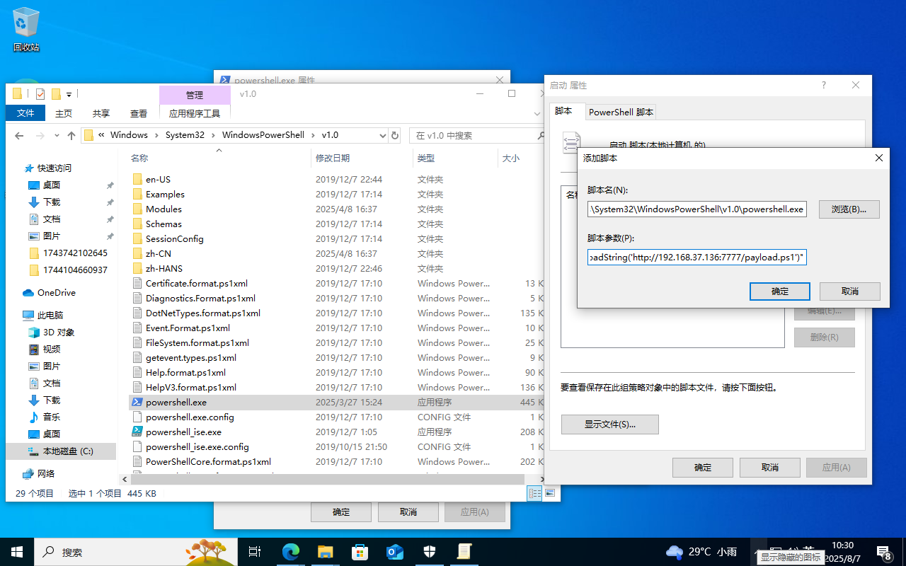Click the New Folder icon in quick access toolbar

[56, 93]
